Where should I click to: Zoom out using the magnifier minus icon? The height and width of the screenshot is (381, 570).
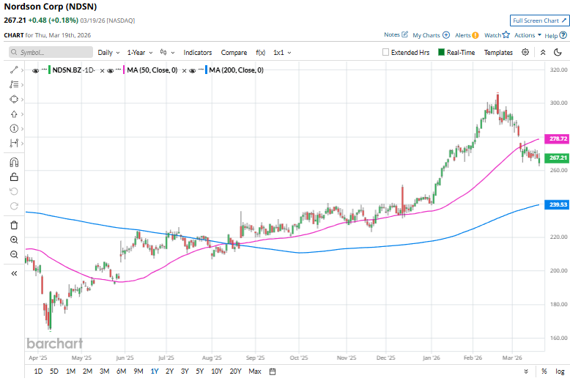tap(14, 254)
